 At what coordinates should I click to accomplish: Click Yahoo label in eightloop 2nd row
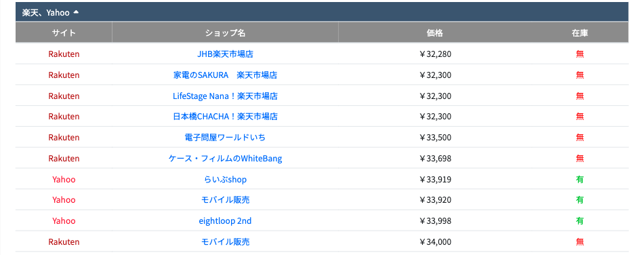coord(64,221)
